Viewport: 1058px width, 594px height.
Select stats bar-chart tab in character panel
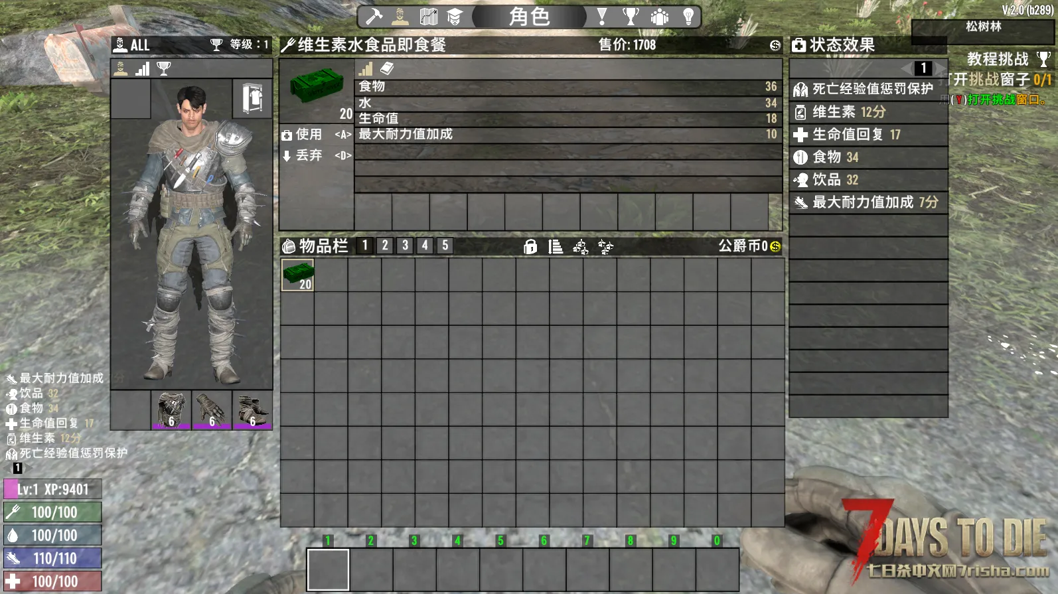click(x=143, y=68)
